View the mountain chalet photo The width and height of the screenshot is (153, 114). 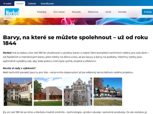pyautogui.click(x=108, y=92)
